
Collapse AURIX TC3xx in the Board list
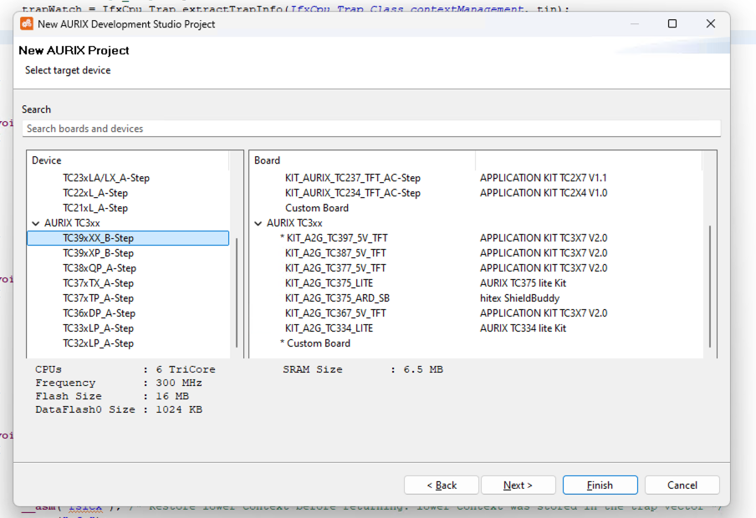[258, 222]
